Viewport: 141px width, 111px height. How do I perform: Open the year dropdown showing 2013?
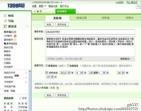point(65,73)
